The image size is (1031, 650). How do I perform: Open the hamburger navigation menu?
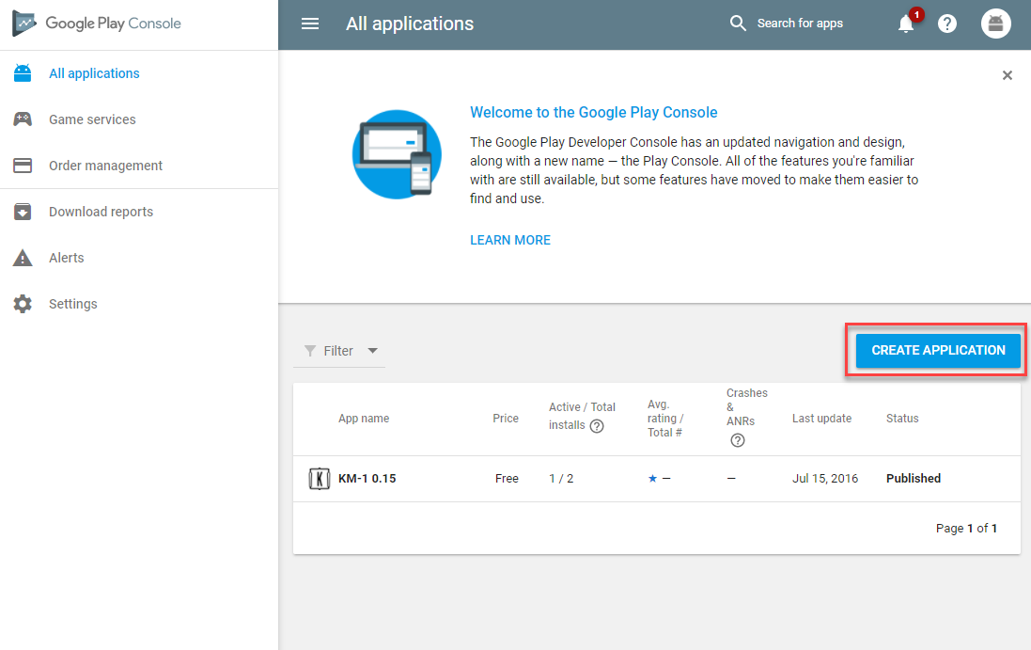click(310, 24)
